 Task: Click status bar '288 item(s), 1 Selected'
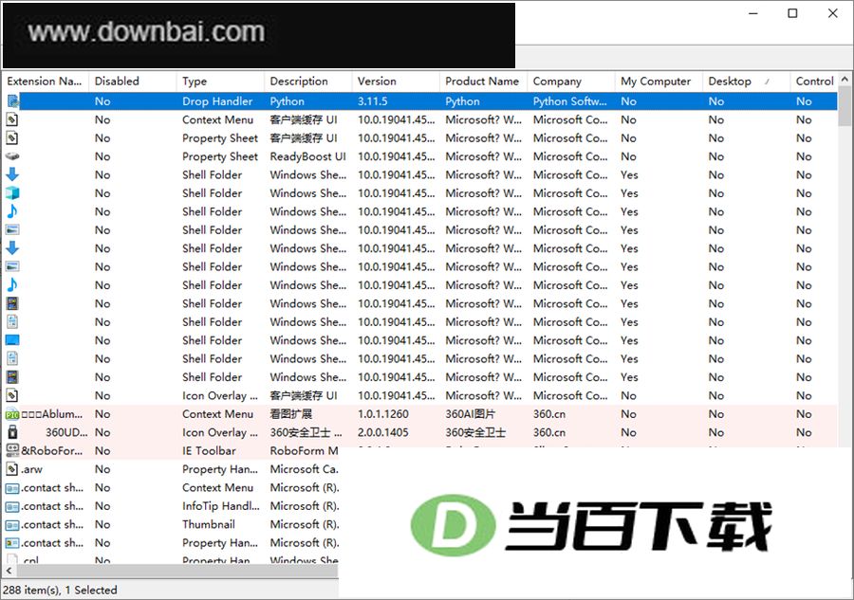point(60,590)
